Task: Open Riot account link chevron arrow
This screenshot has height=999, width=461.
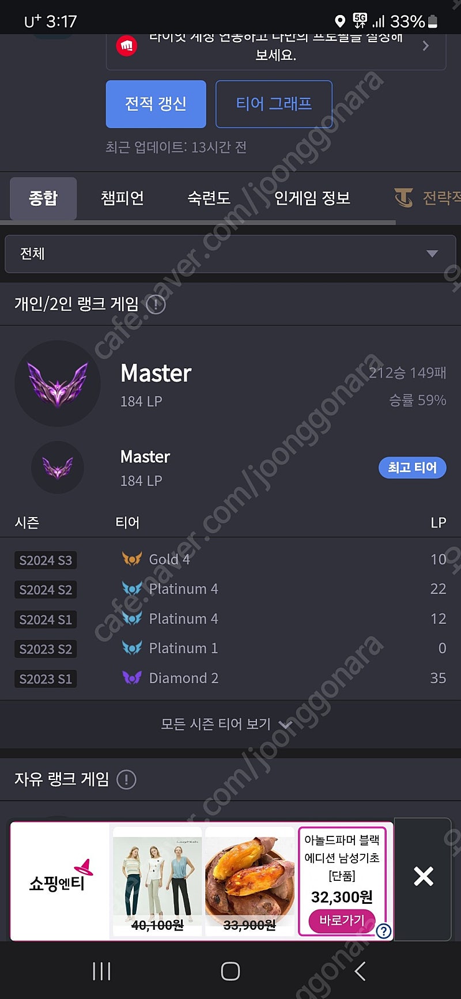Action: coord(426,46)
